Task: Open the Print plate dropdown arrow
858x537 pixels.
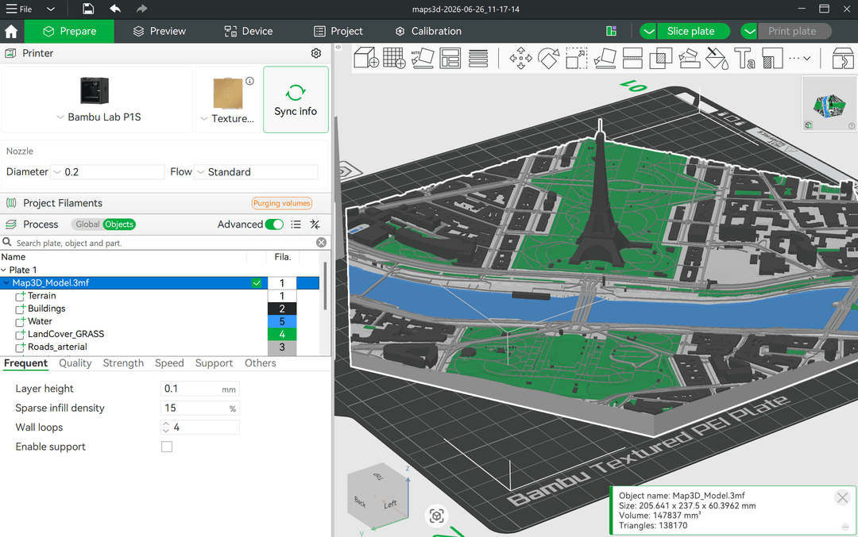Action: pos(750,31)
